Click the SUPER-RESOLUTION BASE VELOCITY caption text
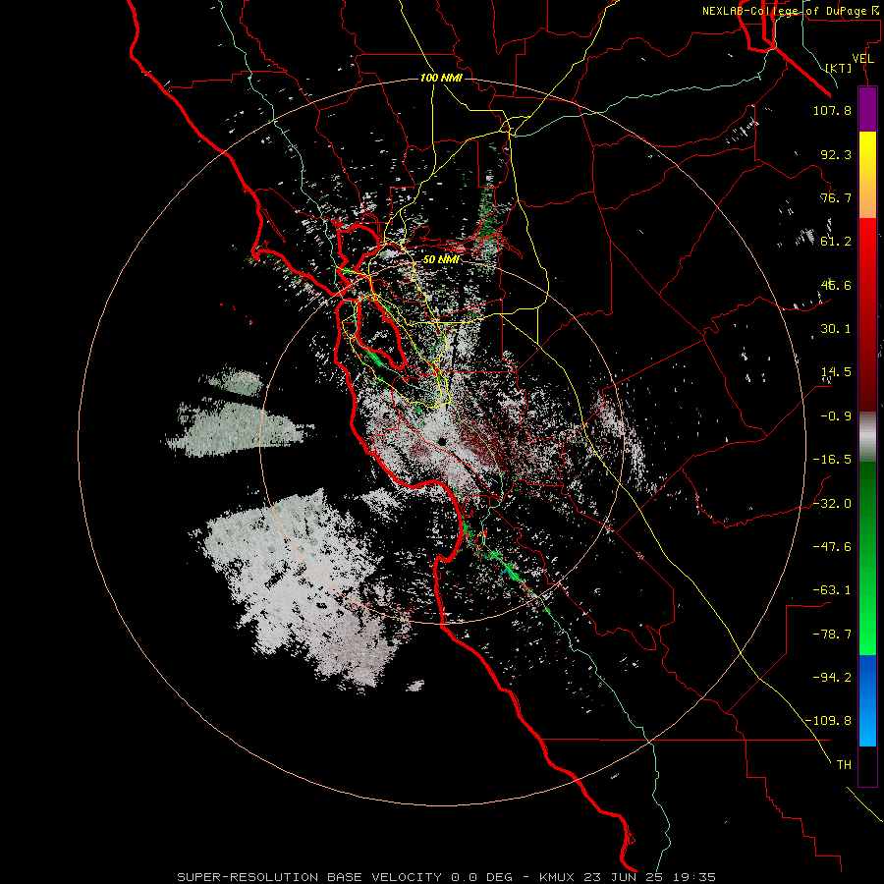The height and width of the screenshot is (884, 884). (309, 877)
